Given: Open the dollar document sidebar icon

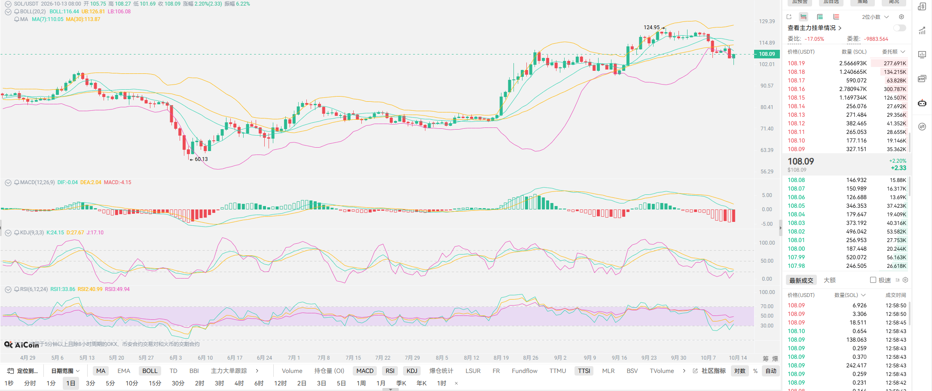Looking at the screenshot, I should click(922, 6).
